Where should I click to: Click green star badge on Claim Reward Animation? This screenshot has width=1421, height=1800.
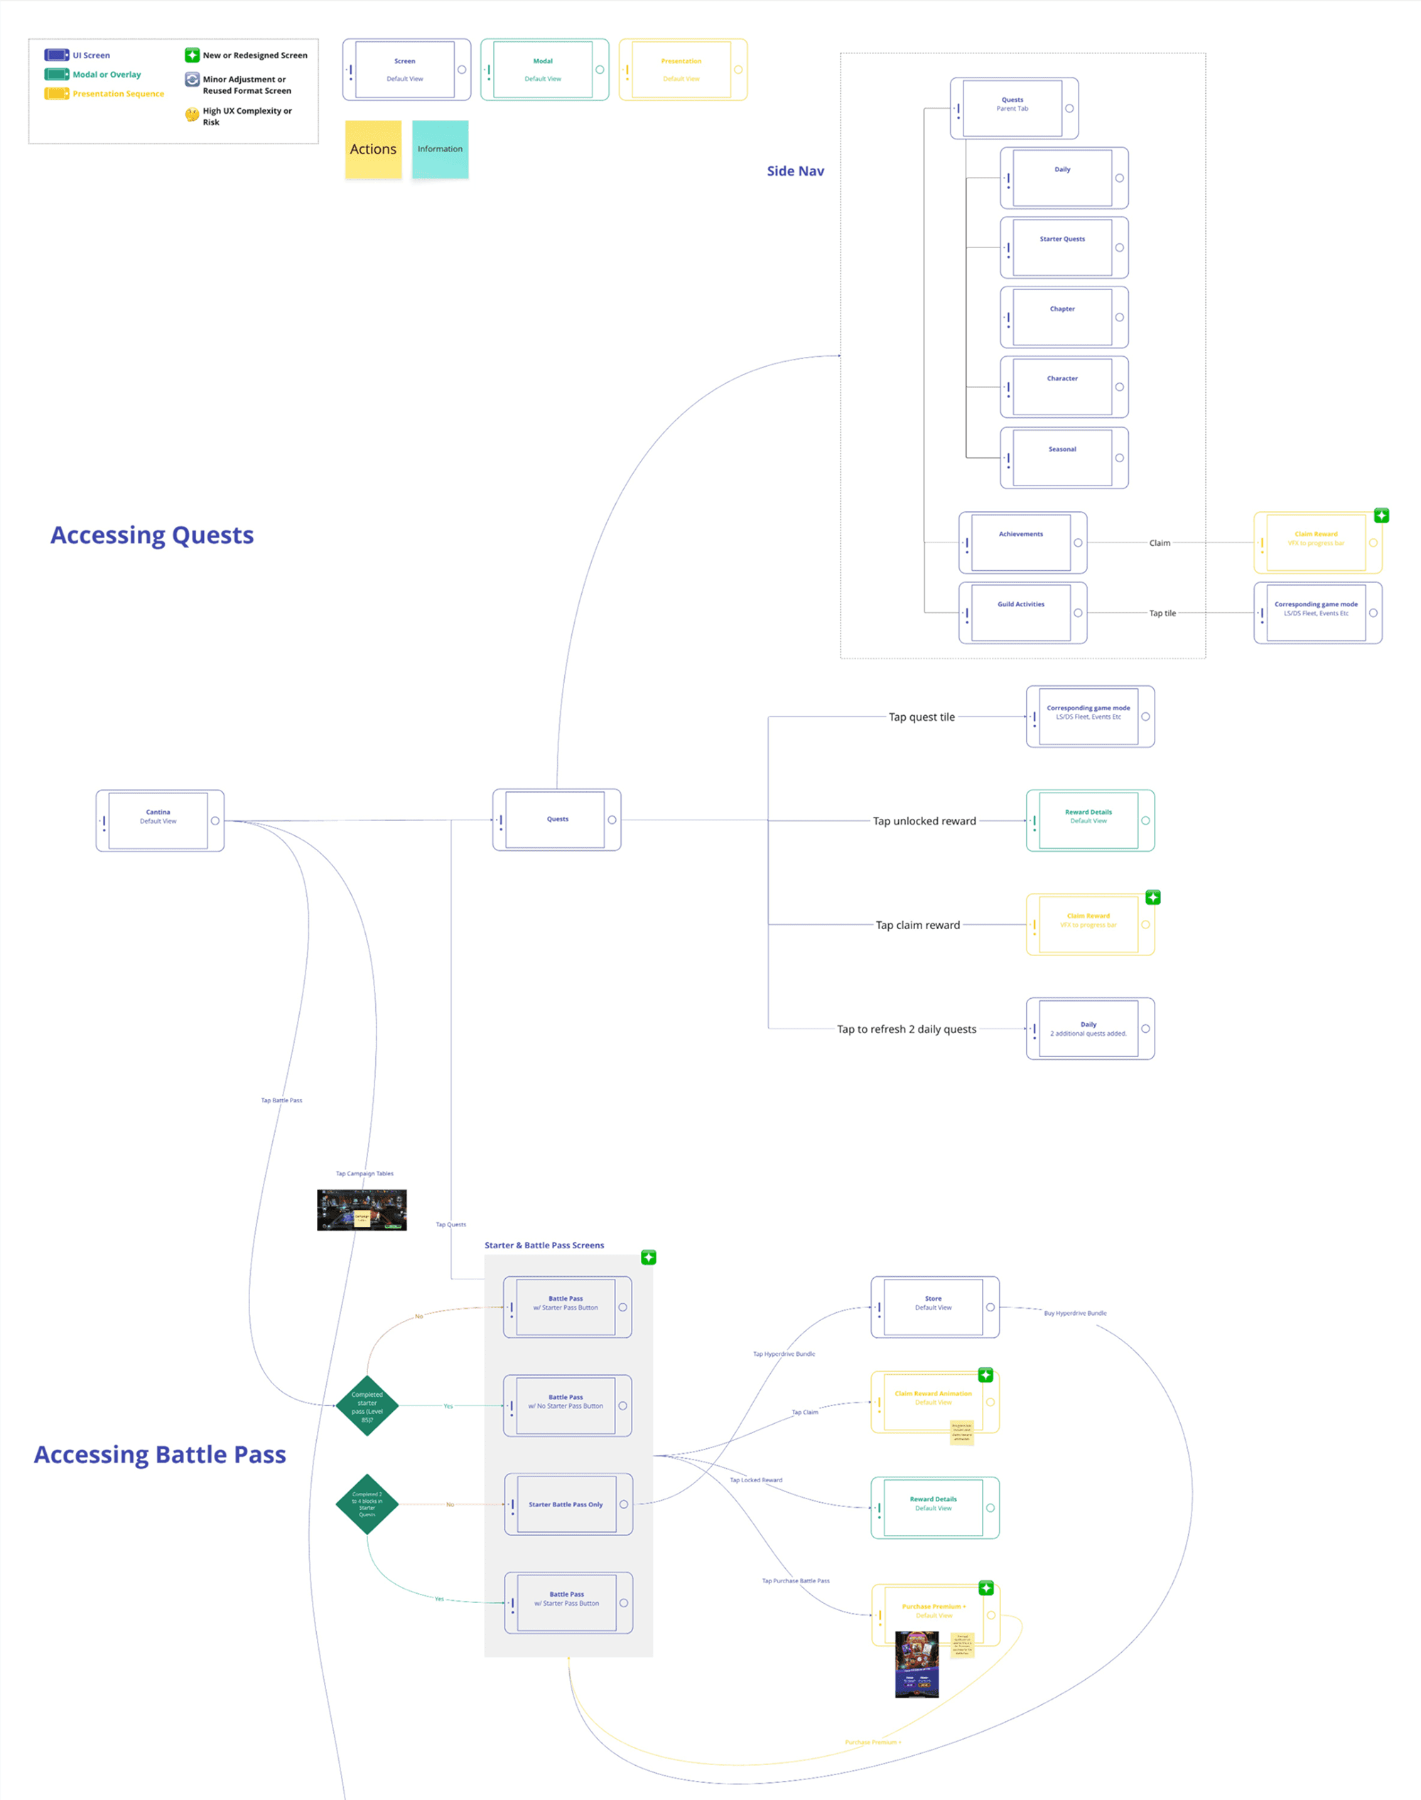(x=985, y=1375)
